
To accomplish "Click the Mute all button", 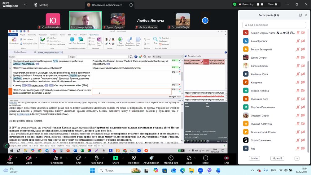I will click(277, 158).
